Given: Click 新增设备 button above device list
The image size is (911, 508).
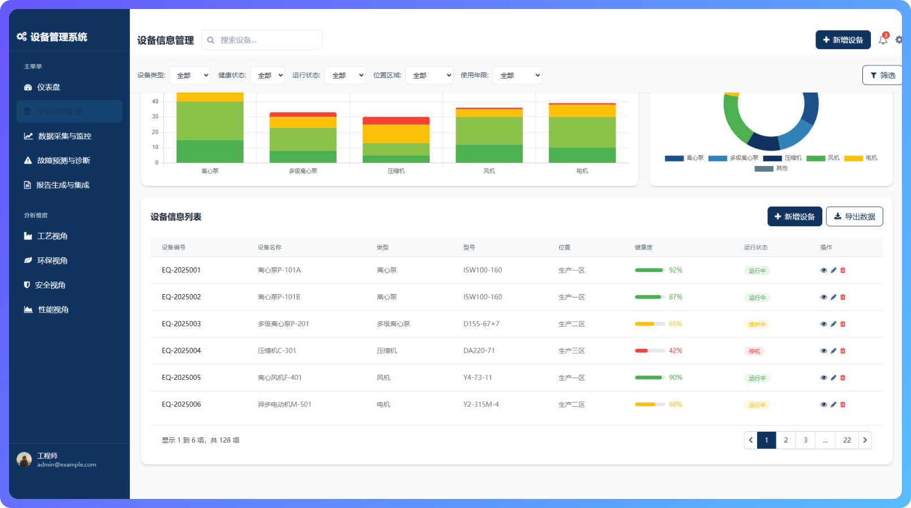Looking at the screenshot, I should click(795, 217).
